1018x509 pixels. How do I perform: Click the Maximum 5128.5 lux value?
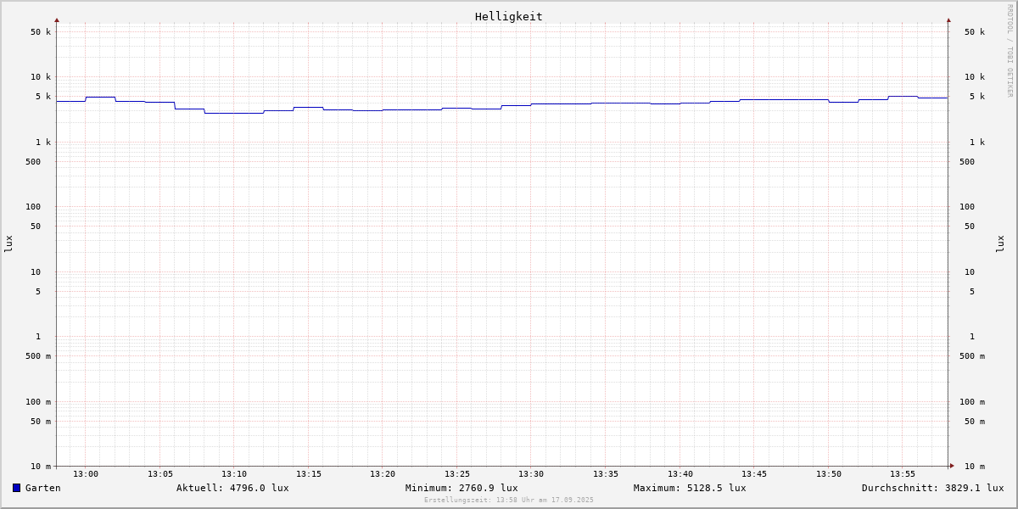tap(690, 488)
